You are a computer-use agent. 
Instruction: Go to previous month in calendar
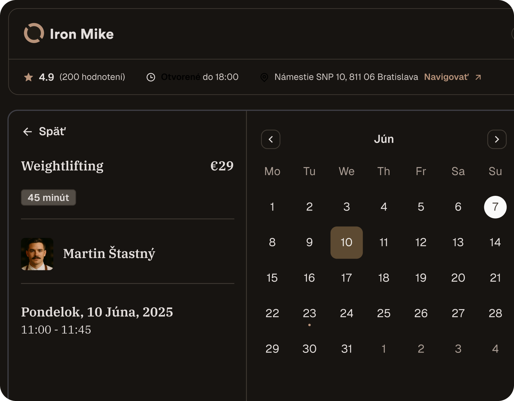pos(270,139)
